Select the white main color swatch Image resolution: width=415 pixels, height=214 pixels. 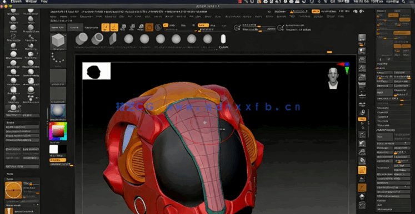point(53,149)
